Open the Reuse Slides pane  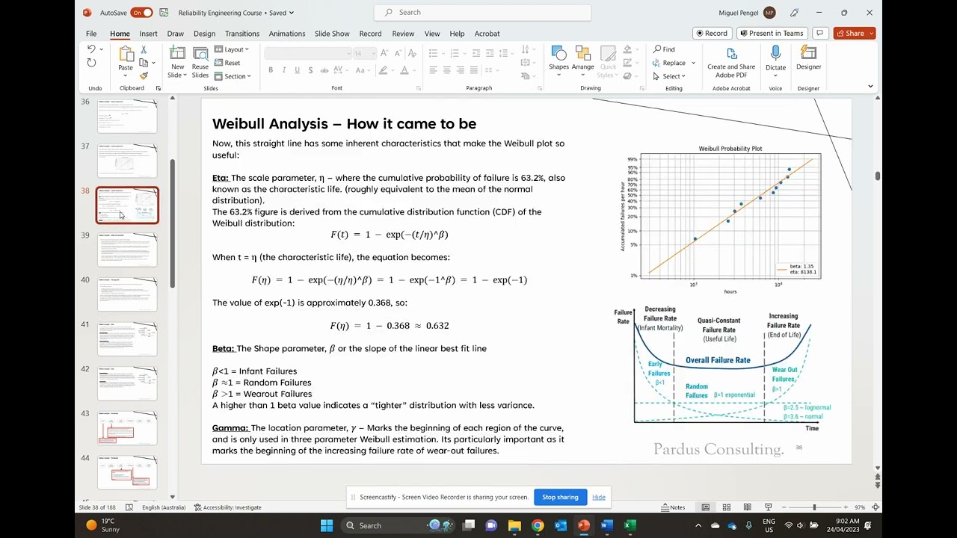click(200, 62)
